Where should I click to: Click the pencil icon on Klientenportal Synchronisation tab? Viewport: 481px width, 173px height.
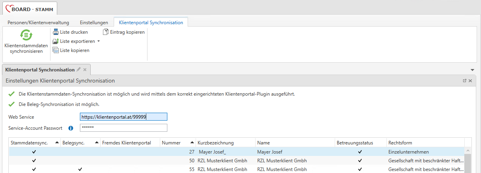[x=79, y=69]
